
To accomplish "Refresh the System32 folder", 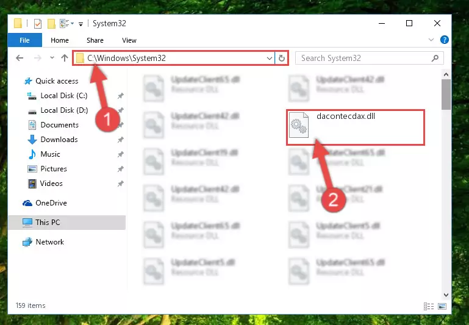I will 281,59.
